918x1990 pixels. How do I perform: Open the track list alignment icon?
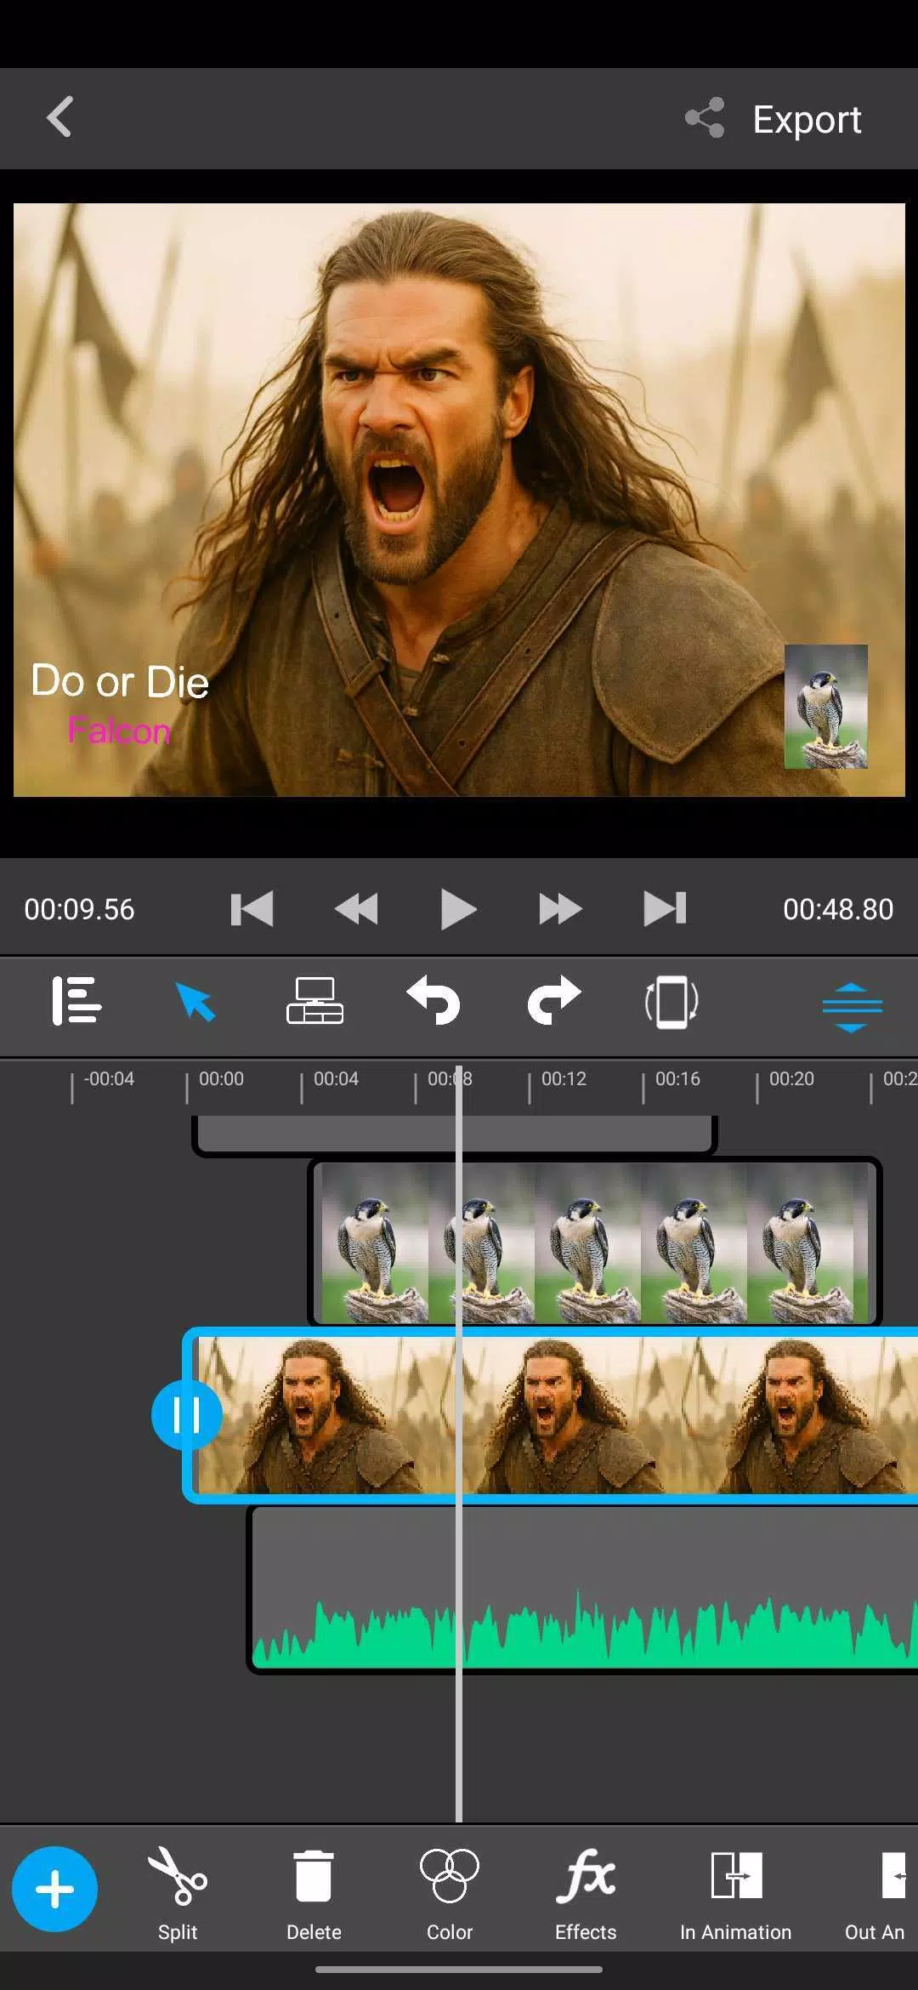pos(76,1002)
